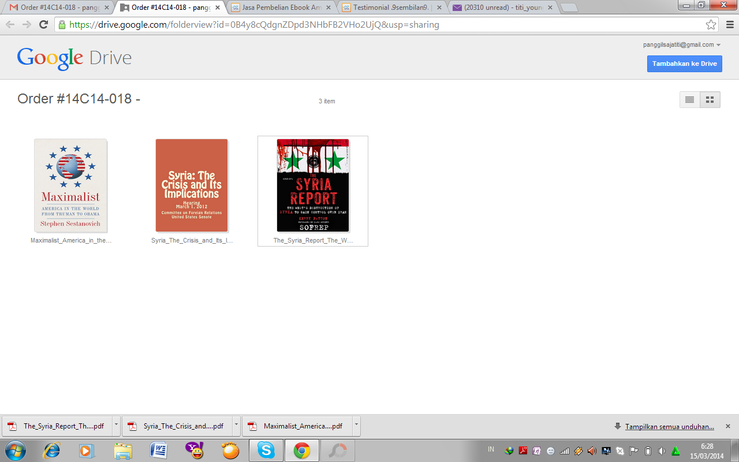Bookmark this page with the star icon
Screen dimensions: 739x462
coord(711,25)
